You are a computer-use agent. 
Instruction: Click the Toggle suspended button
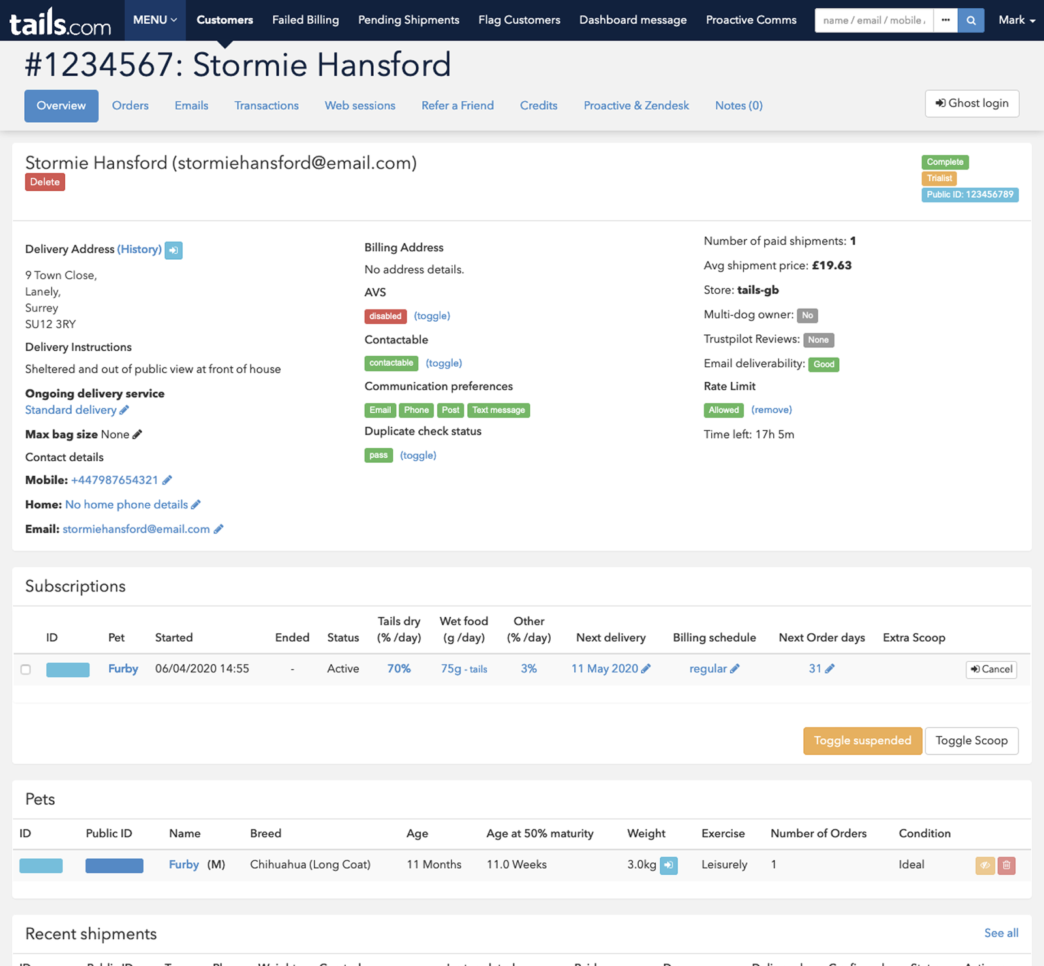(x=862, y=741)
